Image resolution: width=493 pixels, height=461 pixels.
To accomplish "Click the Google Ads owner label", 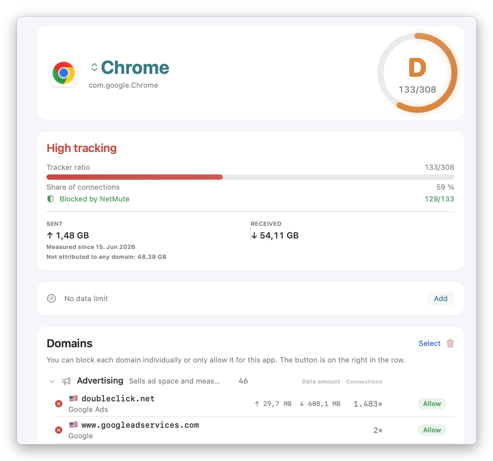I will (x=88, y=409).
